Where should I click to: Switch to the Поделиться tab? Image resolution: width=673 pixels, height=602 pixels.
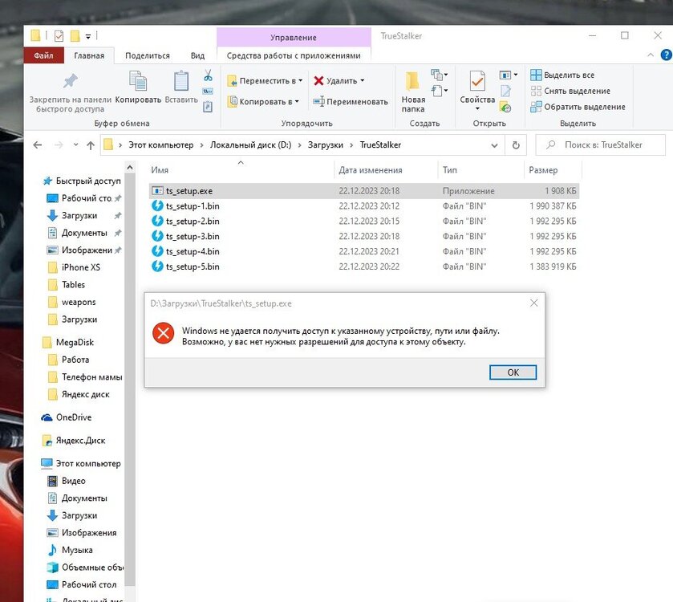tap(148, 55)
